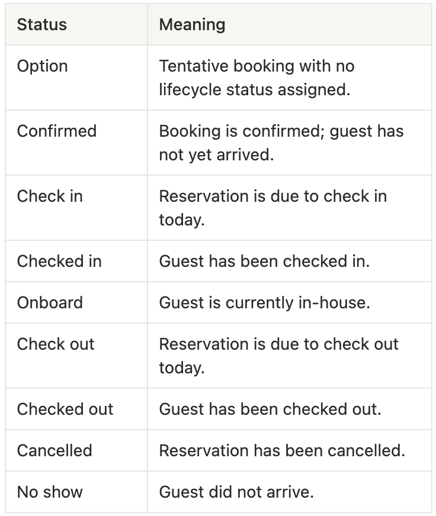
Task: Select the Cancelled status cell
Action: tap(76, 450)
